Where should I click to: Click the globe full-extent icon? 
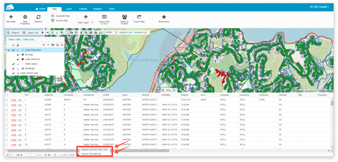[x=91, y=32]
